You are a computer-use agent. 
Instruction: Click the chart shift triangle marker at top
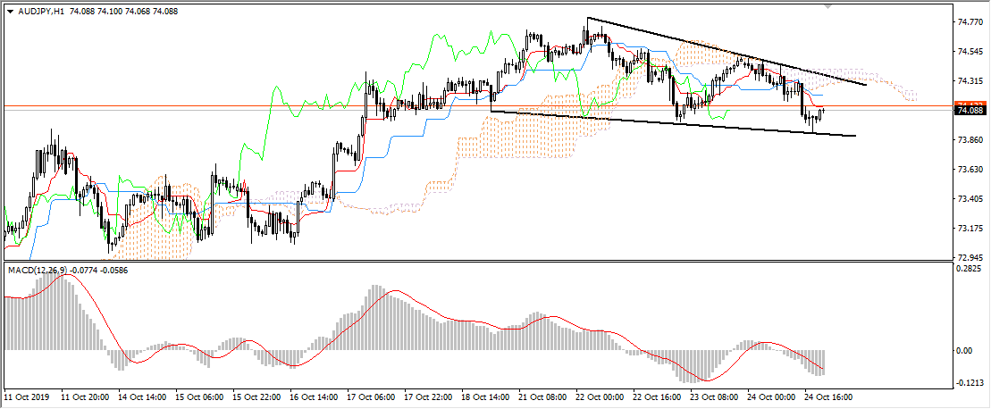(x=828, y=7)
